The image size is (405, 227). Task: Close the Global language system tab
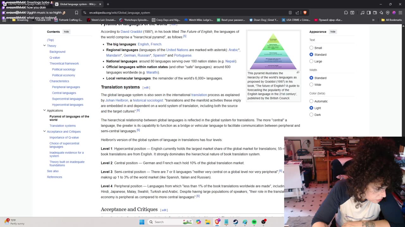[x=100, y=4]
